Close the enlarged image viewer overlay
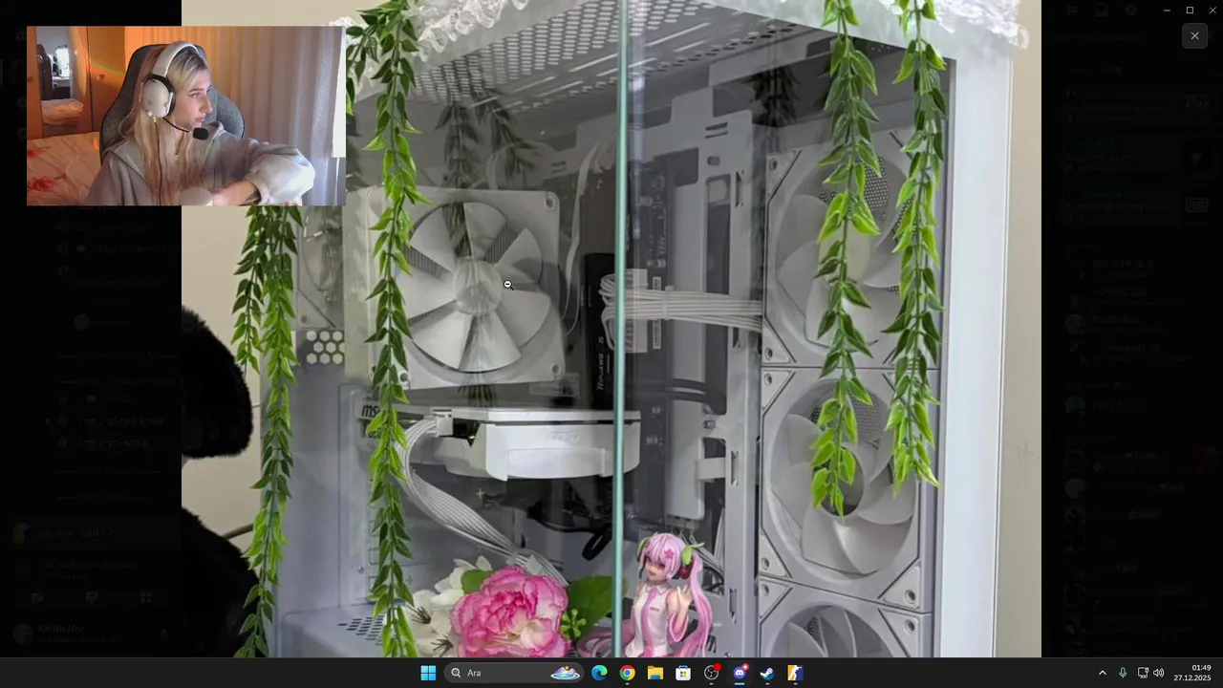 pyautogui.click(x=1194, y=35)
